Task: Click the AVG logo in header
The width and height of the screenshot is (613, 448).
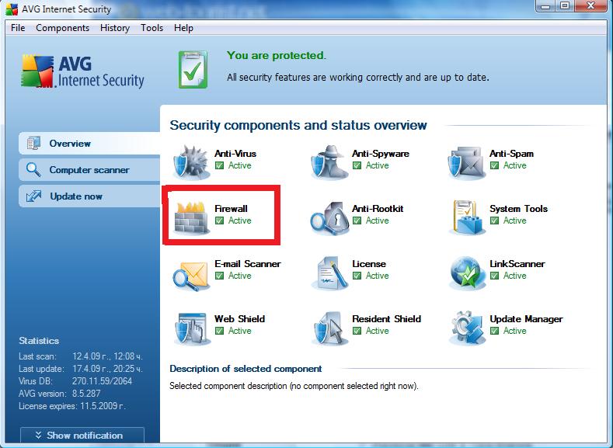Action: (x=82, y=72)
